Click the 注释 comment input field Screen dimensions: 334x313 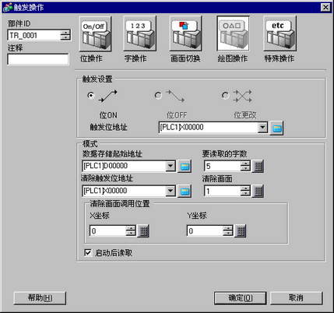tap(38, 59)
